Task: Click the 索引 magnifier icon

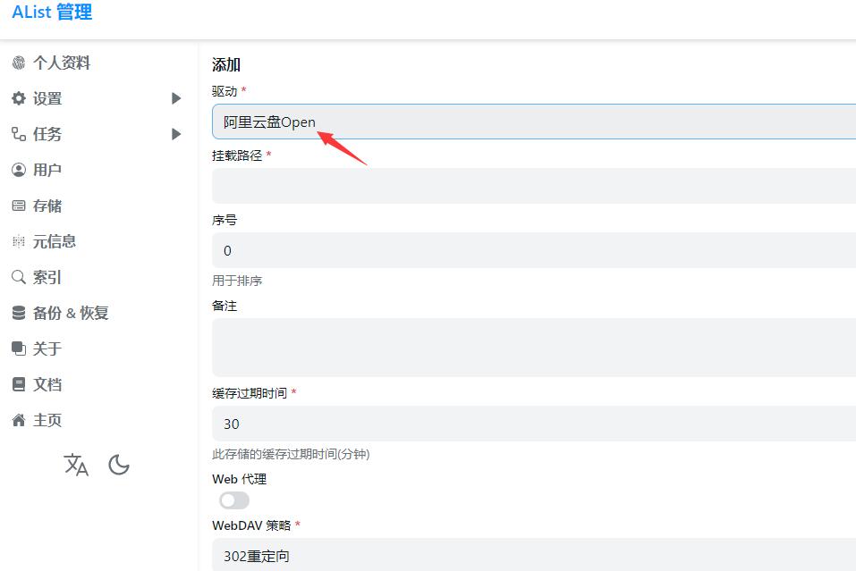Action: pos(19,277)
